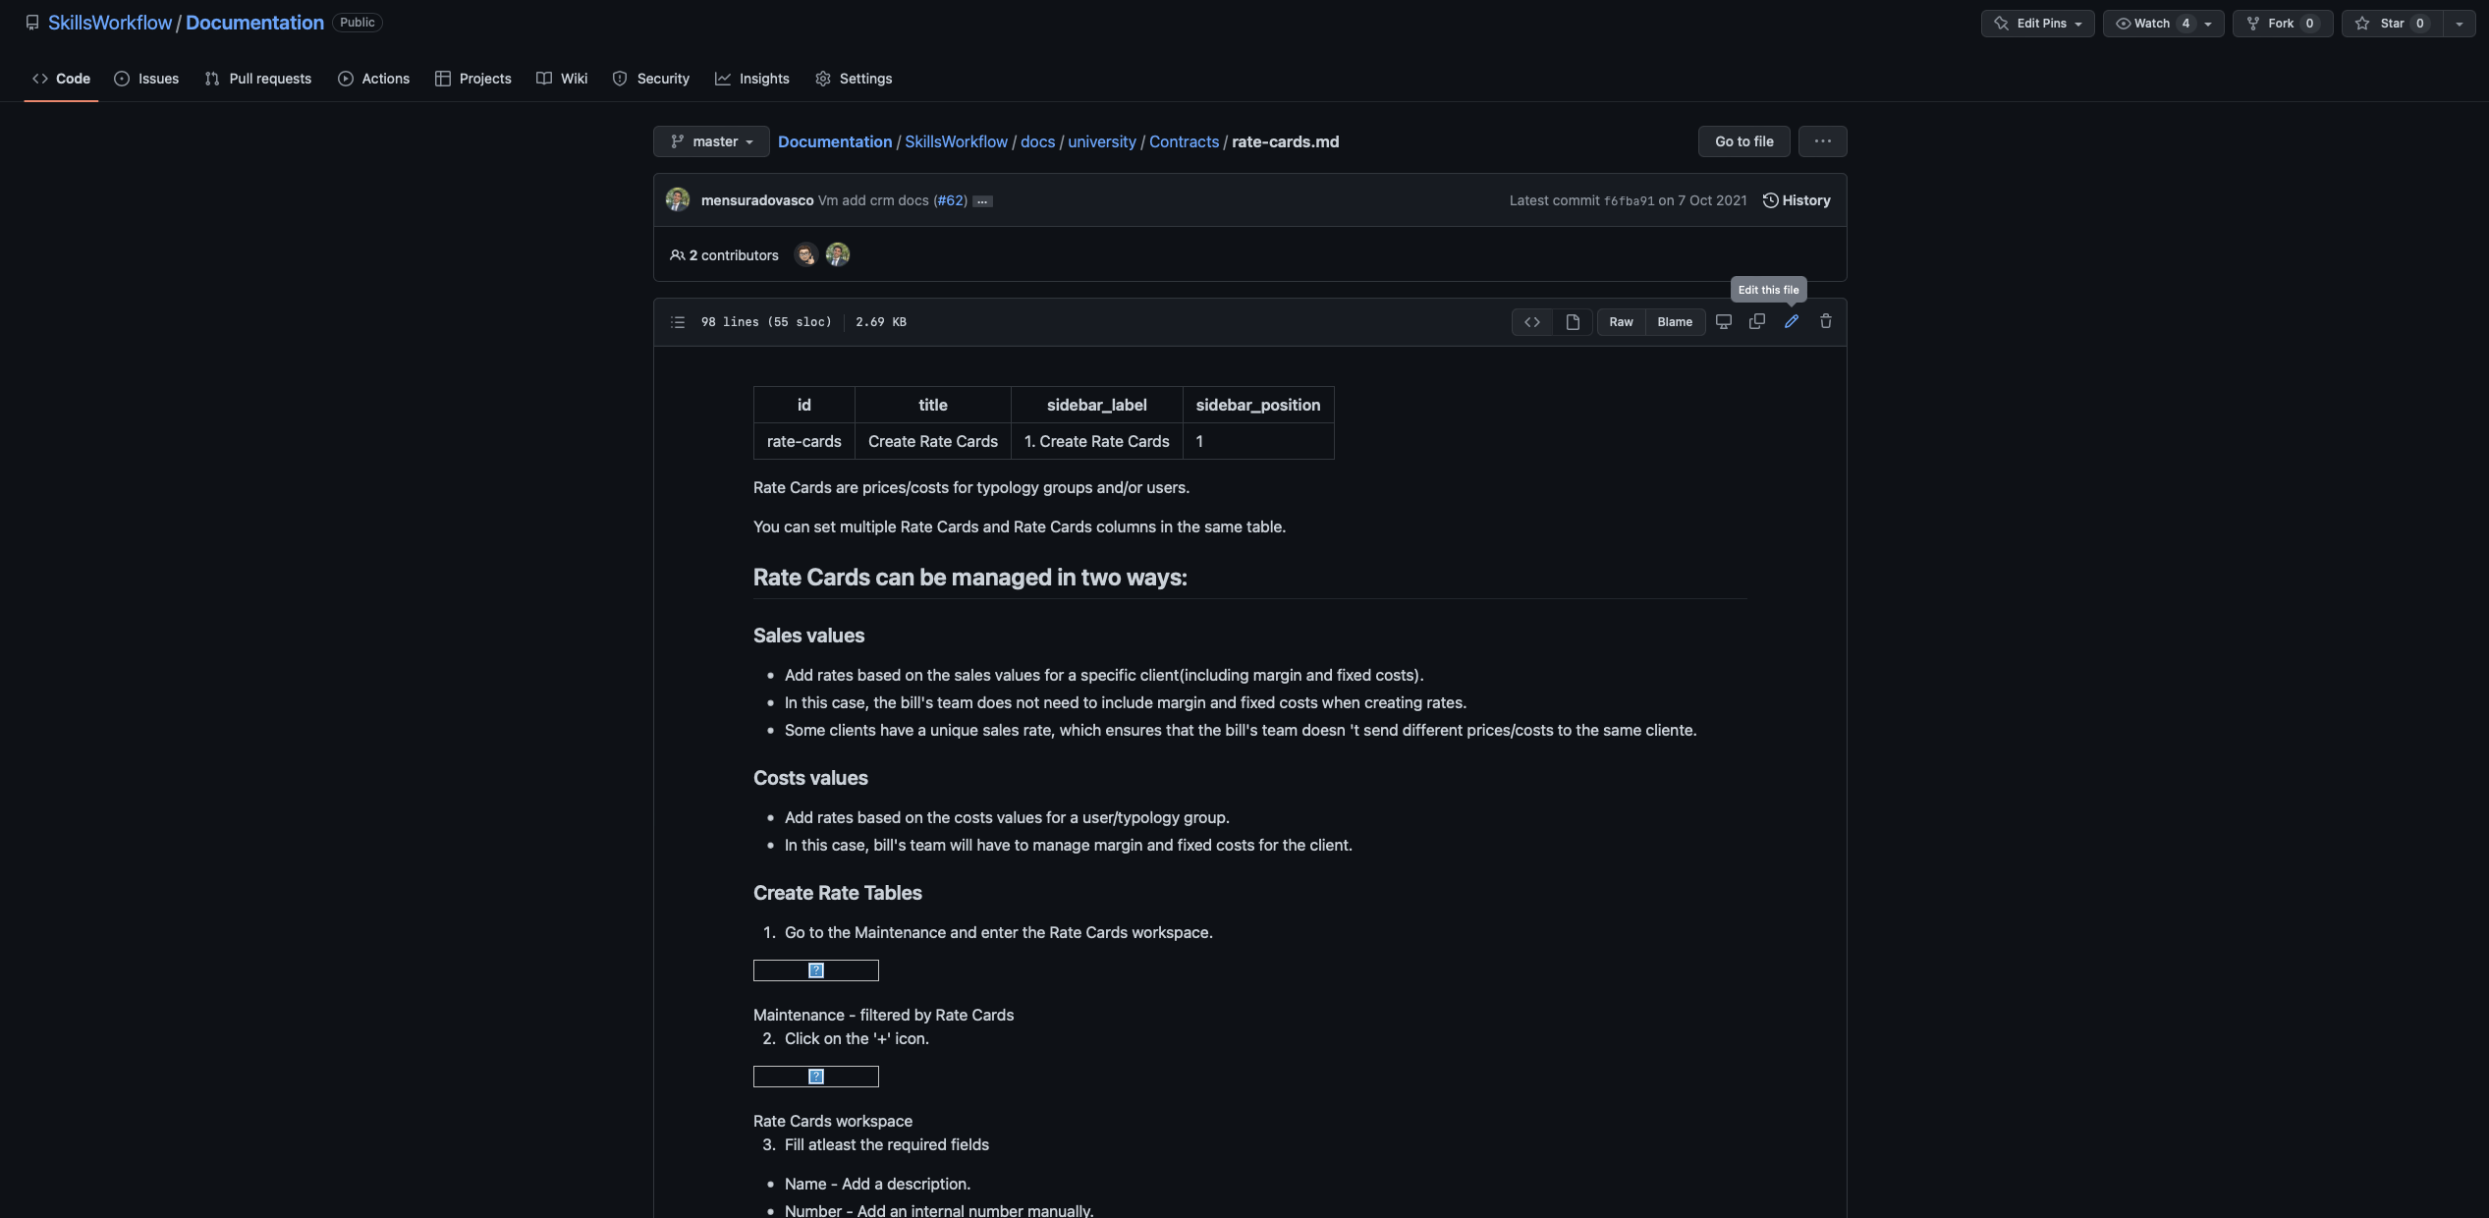
Task: Select the source code view icon
Action: 1531,321
